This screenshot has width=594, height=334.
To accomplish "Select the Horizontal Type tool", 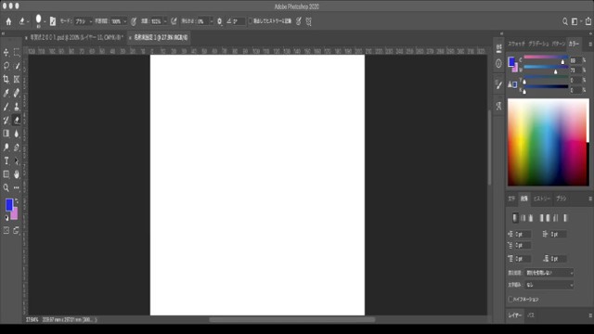I will click(6, 161).
